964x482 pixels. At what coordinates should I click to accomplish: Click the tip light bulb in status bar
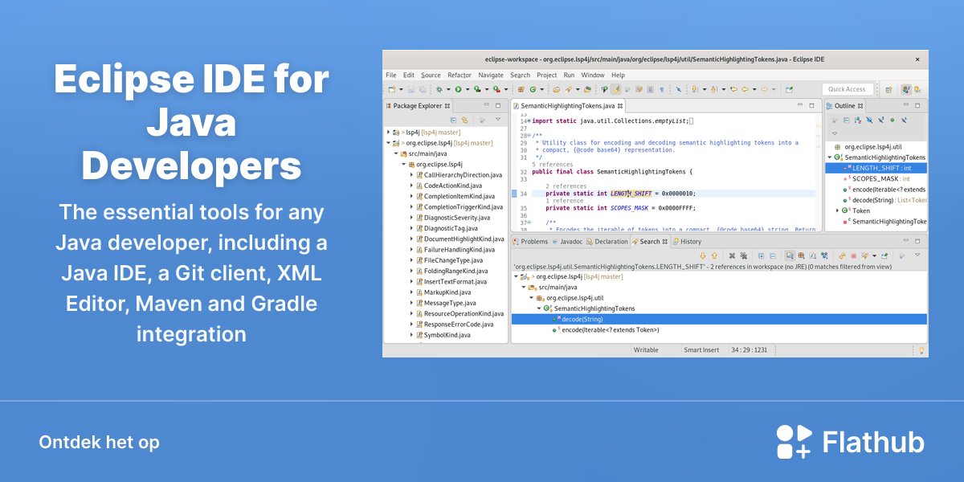coord(921,350)
